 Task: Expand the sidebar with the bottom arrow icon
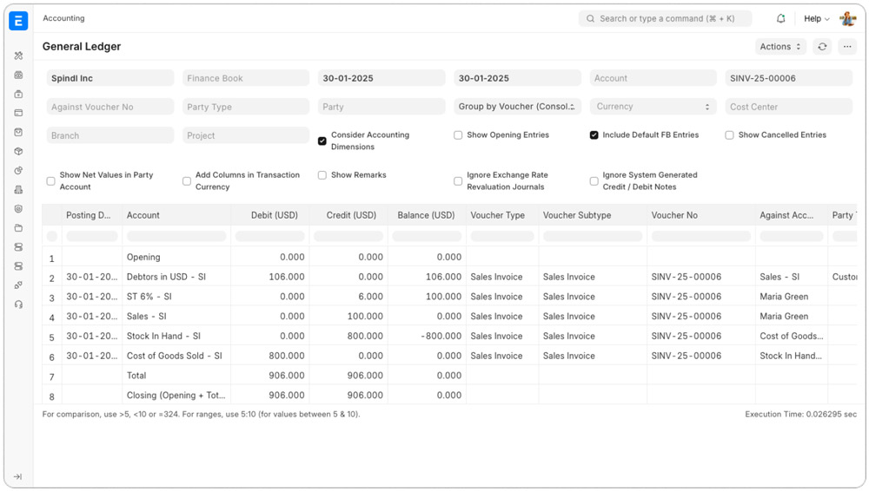17,476
